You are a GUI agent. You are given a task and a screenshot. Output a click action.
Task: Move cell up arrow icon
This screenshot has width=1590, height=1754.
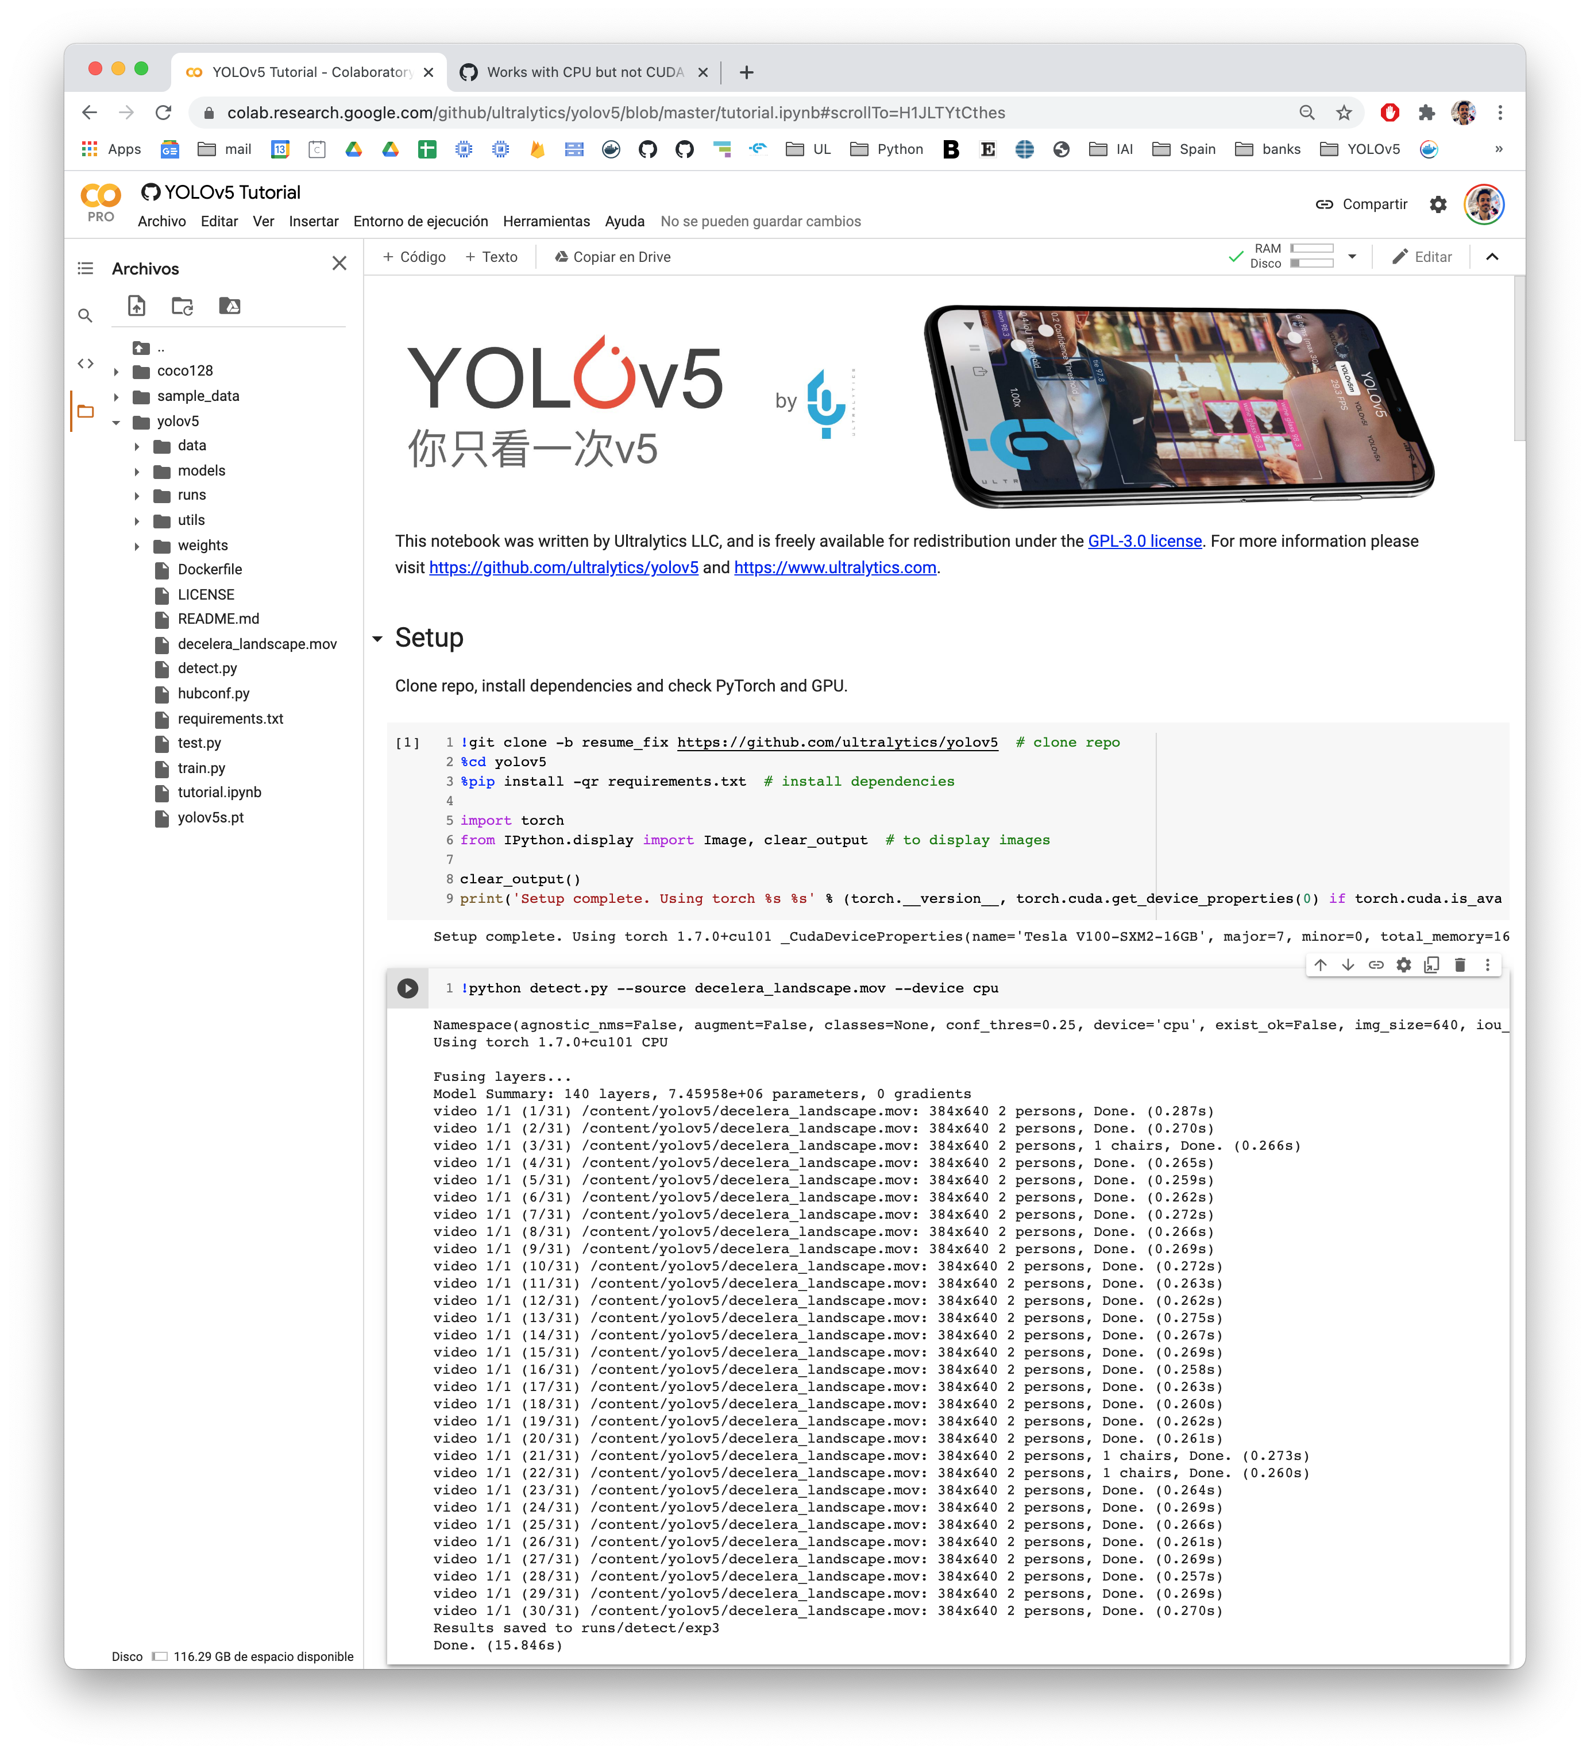pos(1320,965)
